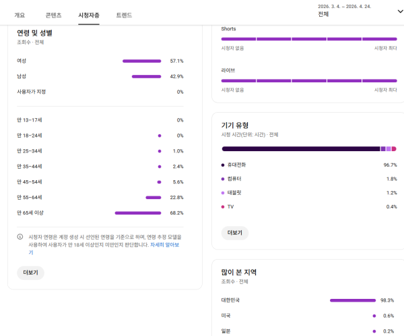Click the 만 55–64세 age bar
The height and width of the screenshot is (336, 404).
[x=153, y=198]
